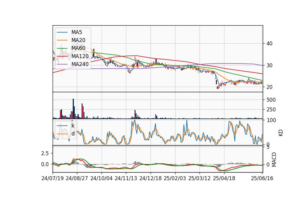Click the 2.5 label on MACD left axis

(x=45, y=153)
